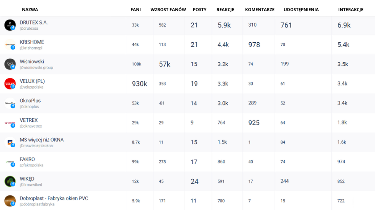
Task: Click the DRUTEX S.A. profile logo
Action: [x=10, y=25]
